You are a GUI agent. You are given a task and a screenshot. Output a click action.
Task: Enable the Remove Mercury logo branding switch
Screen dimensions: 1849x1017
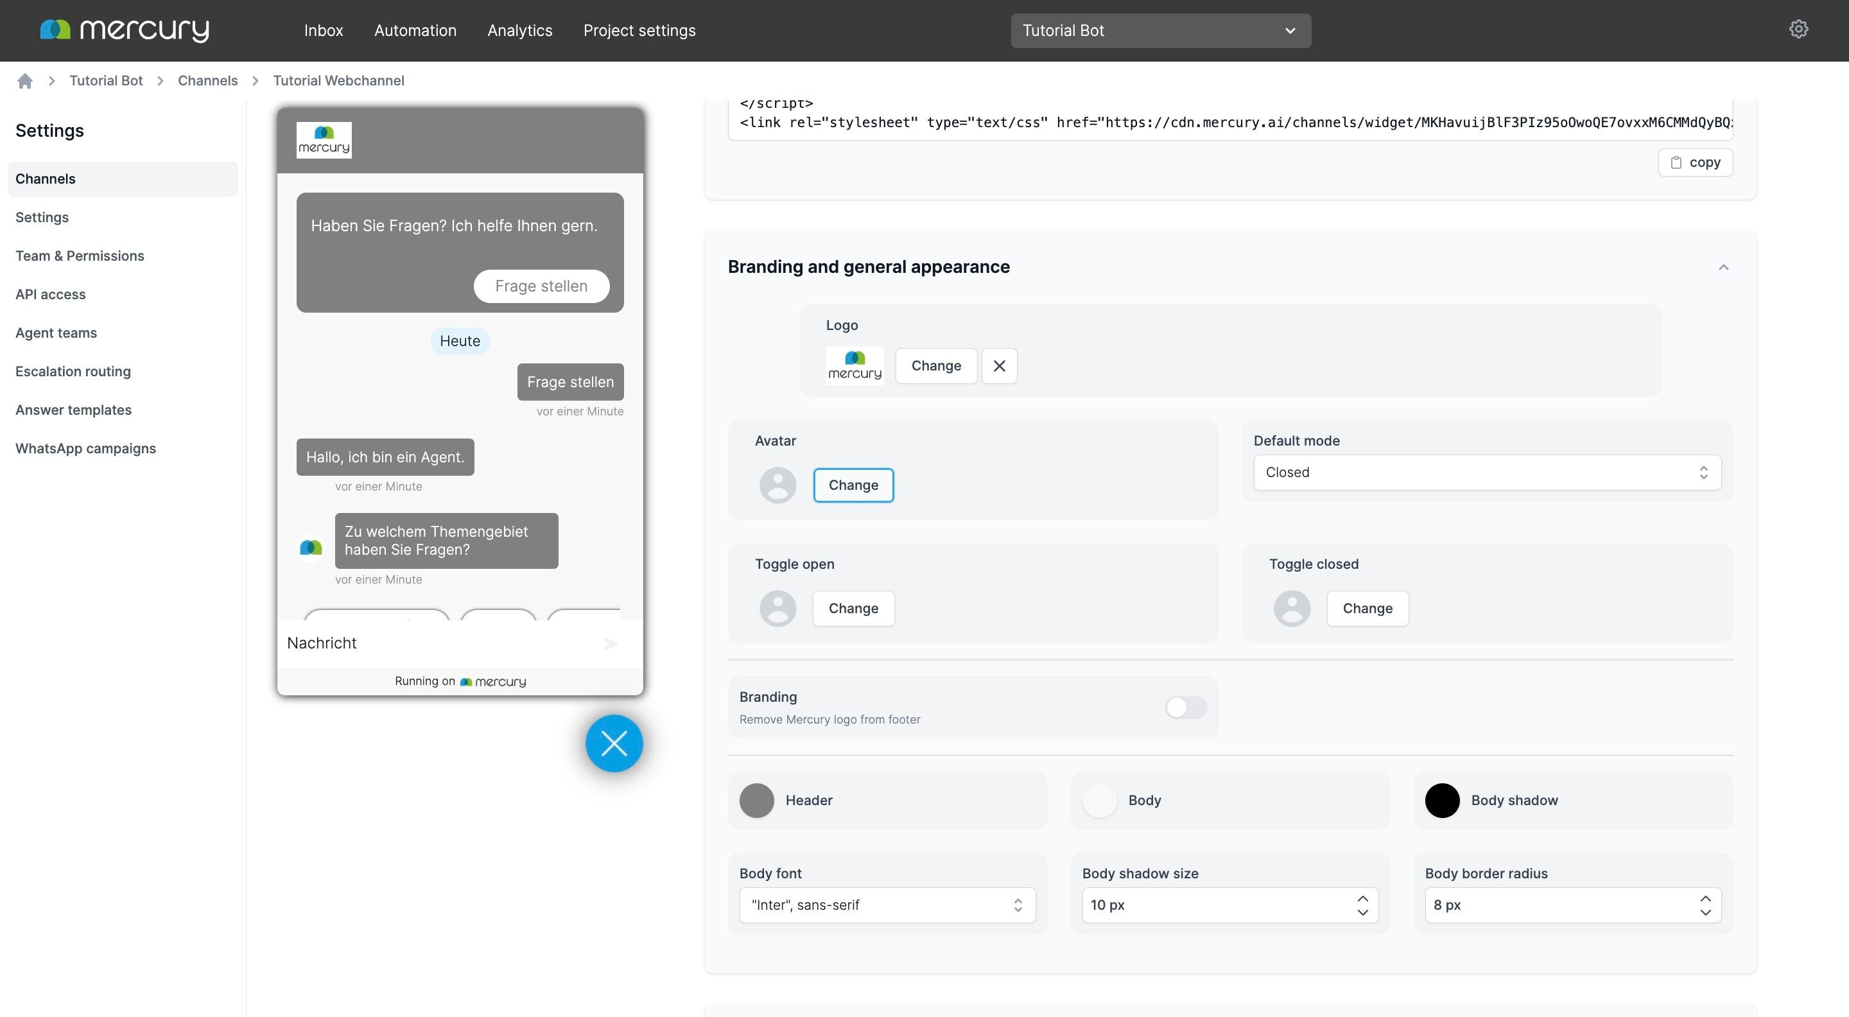pos(1186,708)
